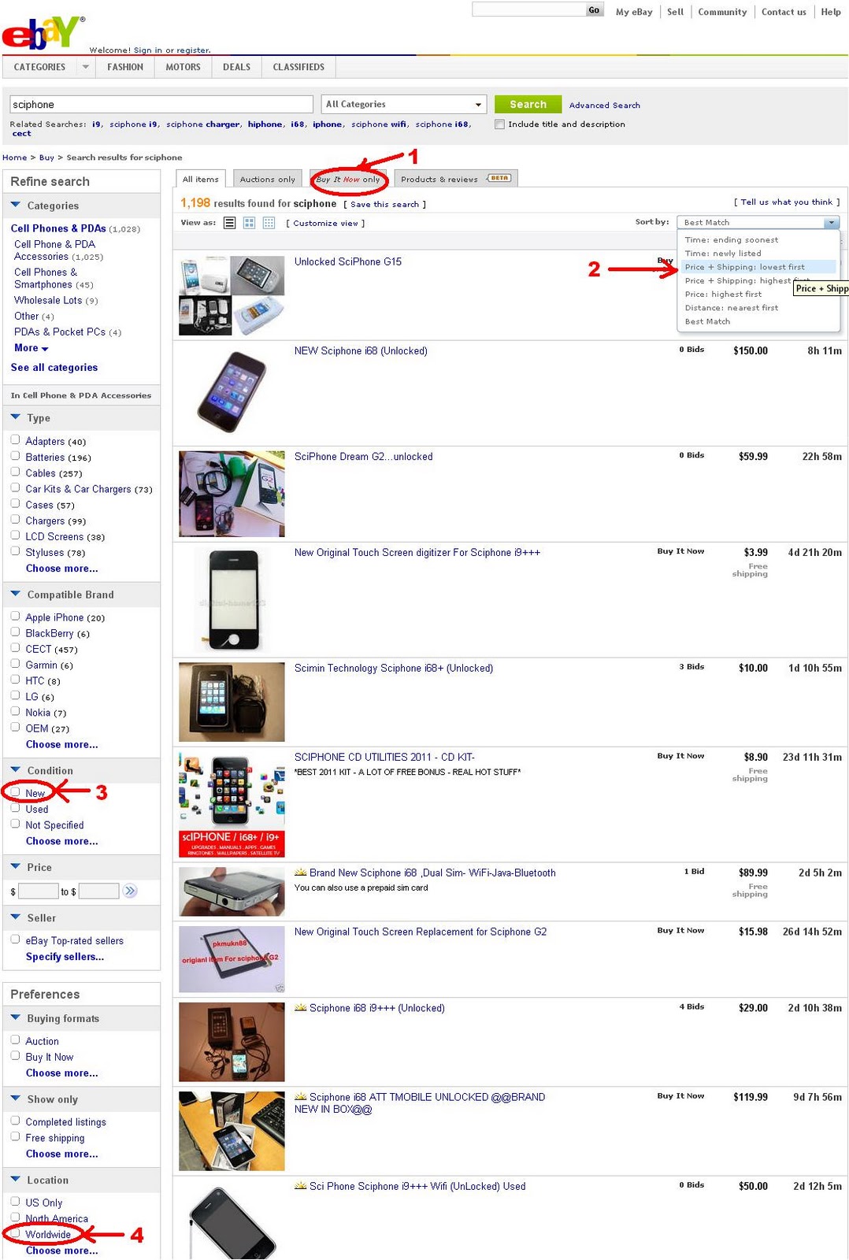Click top header search box
The height and width of the screenshot is (1260, 849).
[x=529, y=9]
